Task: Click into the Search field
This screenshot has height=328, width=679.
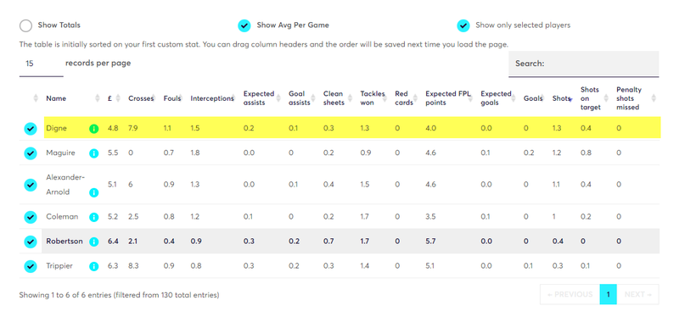Action: pos(584,64)
